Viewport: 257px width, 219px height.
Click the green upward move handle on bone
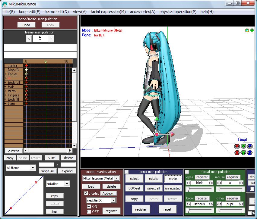(x=157, y=119)
